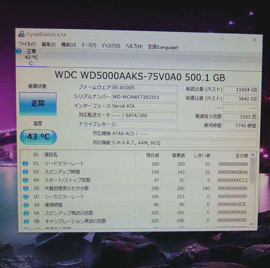The image size is (270, 268).
Task: Click the transfer mode field SATA/300
Action: point(144,116)
